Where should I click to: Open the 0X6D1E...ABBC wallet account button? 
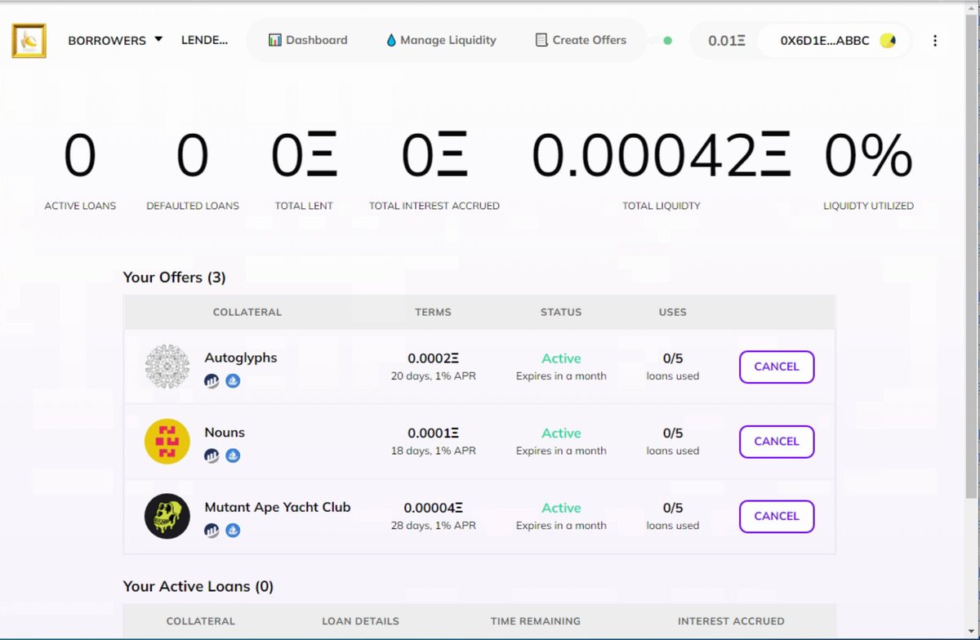tap(833, 40)
